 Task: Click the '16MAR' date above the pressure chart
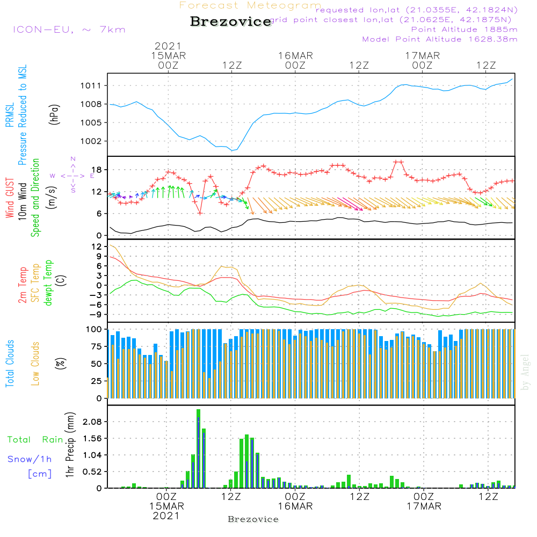(x=295, y=55)
